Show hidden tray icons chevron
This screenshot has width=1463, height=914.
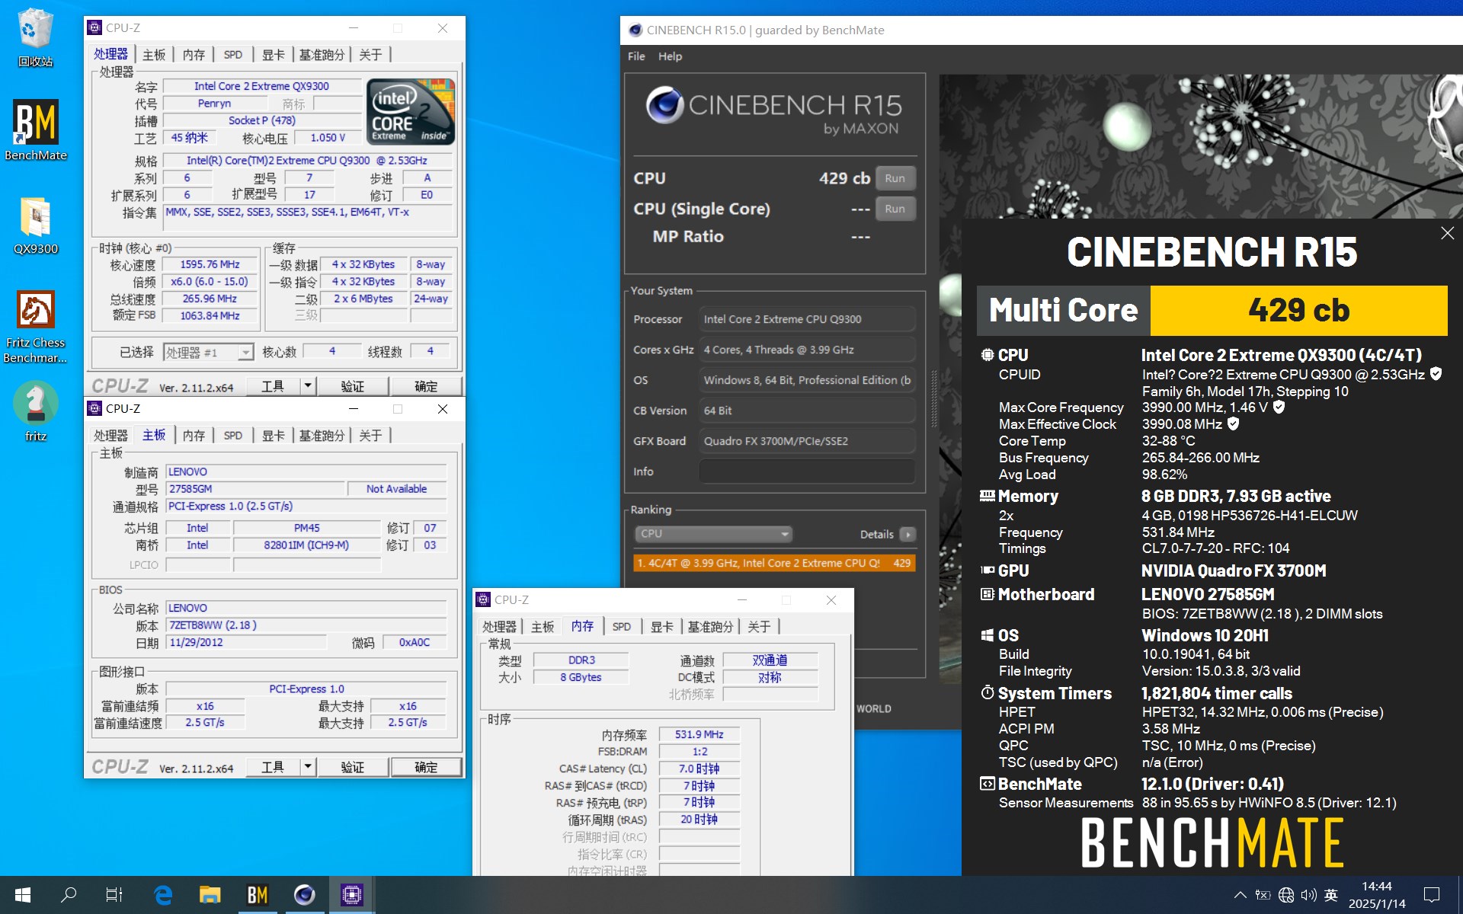[1240, 895]
